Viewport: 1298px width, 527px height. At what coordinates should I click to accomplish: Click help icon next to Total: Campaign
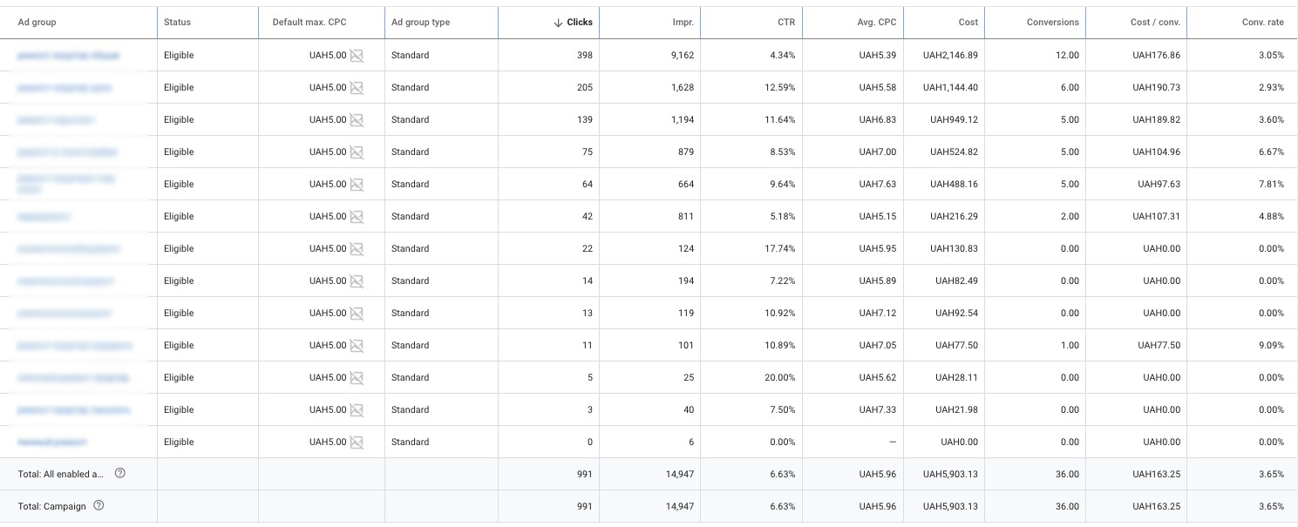[99, 506]
